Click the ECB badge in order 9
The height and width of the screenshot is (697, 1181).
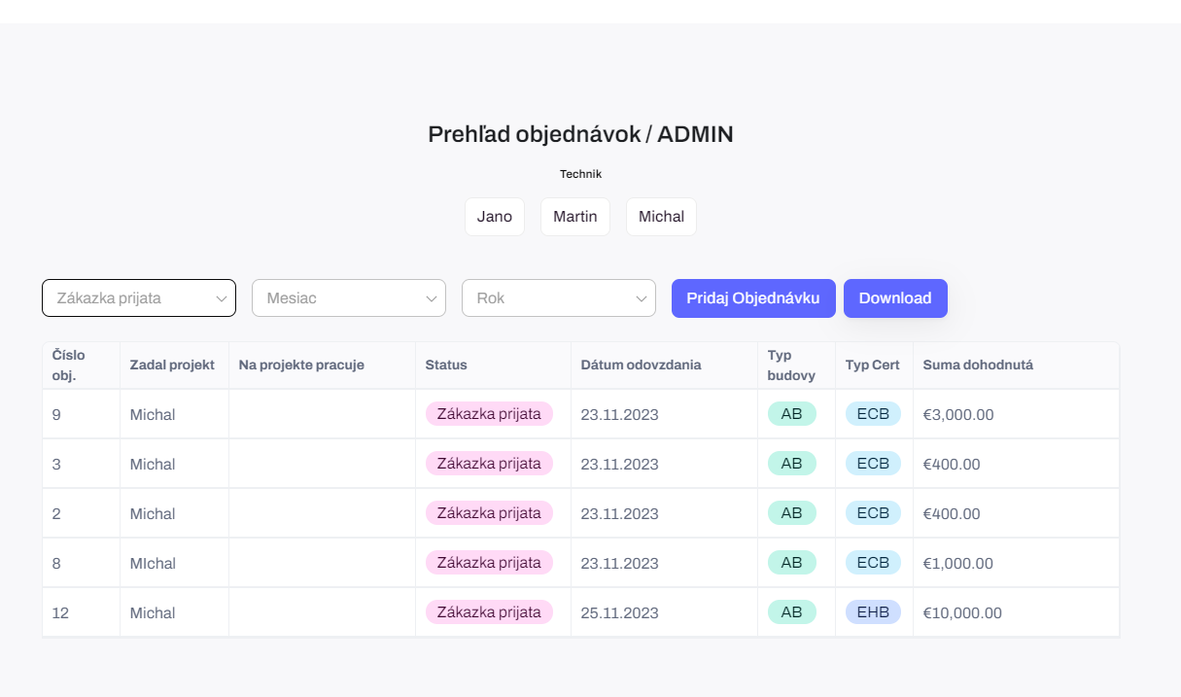(874, 414)
